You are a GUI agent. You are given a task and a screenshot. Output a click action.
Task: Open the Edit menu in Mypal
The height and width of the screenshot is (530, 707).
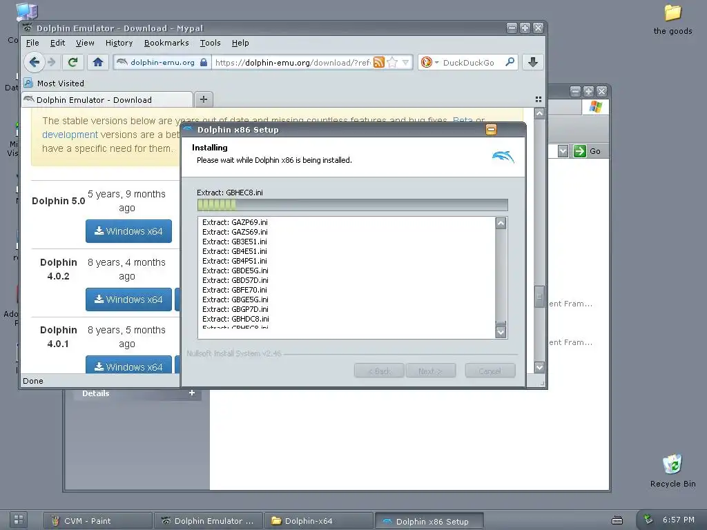[x=57, y=43]
